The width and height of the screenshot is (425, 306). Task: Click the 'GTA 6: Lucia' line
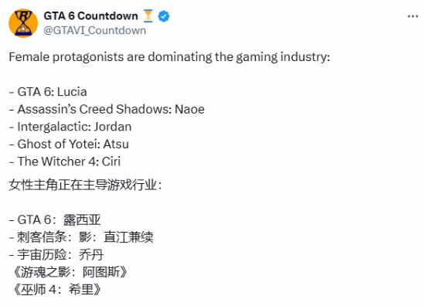48,92
